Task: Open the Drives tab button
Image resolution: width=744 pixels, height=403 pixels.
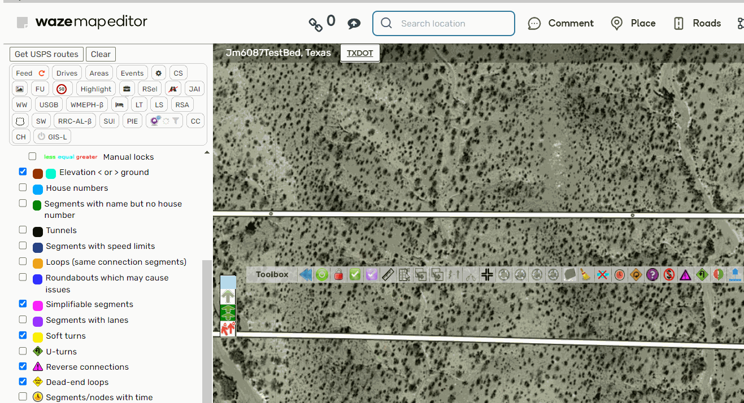Action: [67, 73]
